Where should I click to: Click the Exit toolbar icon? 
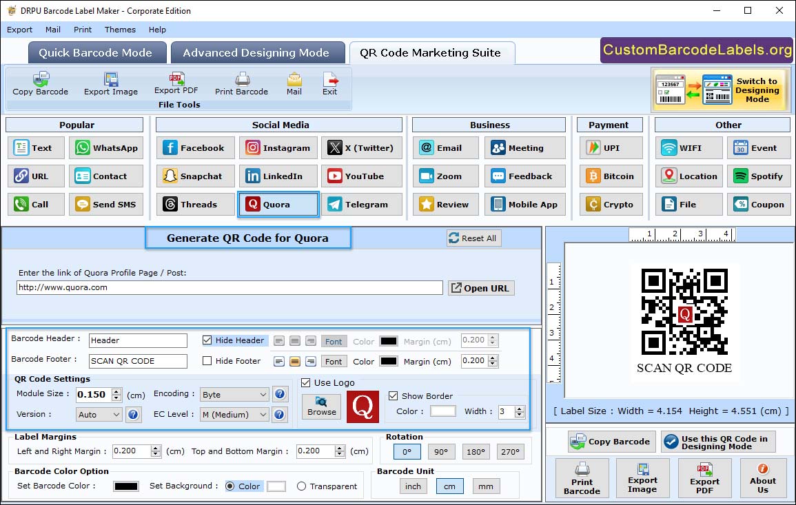click(330, 84)
